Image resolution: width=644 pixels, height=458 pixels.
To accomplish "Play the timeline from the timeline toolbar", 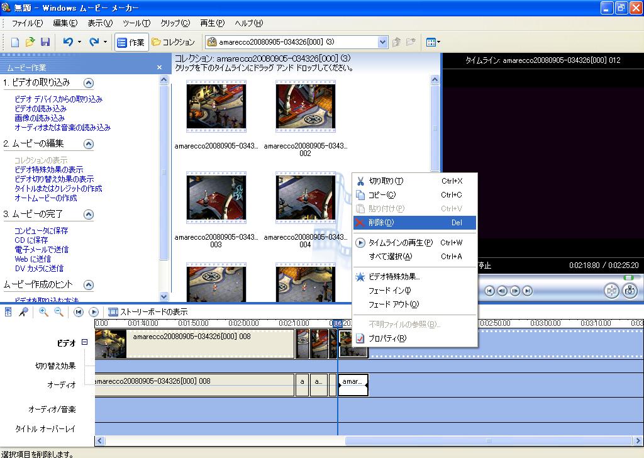I will click(x=94, y=312).
